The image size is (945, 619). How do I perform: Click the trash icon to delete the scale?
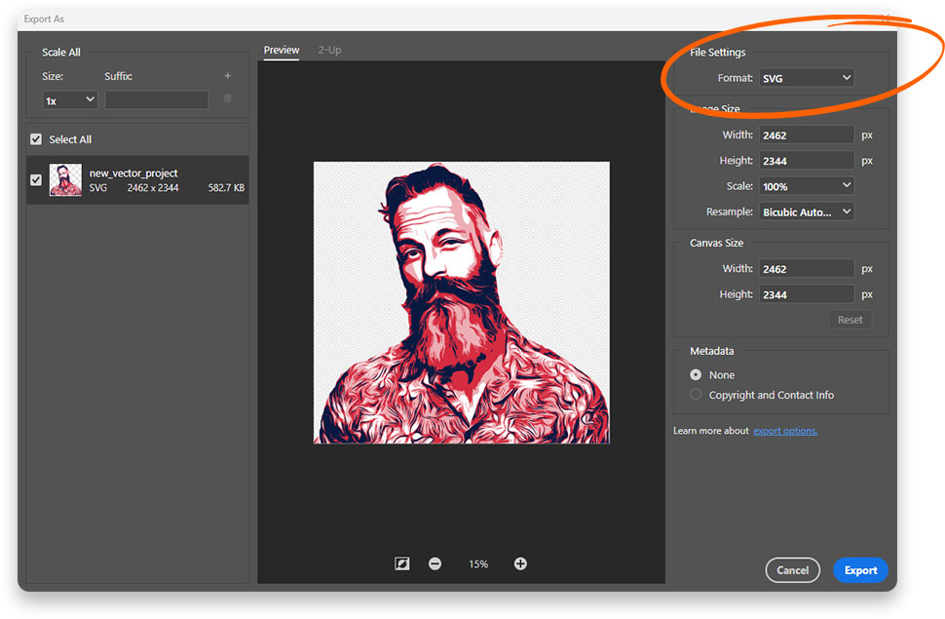(x=227, y=99)
